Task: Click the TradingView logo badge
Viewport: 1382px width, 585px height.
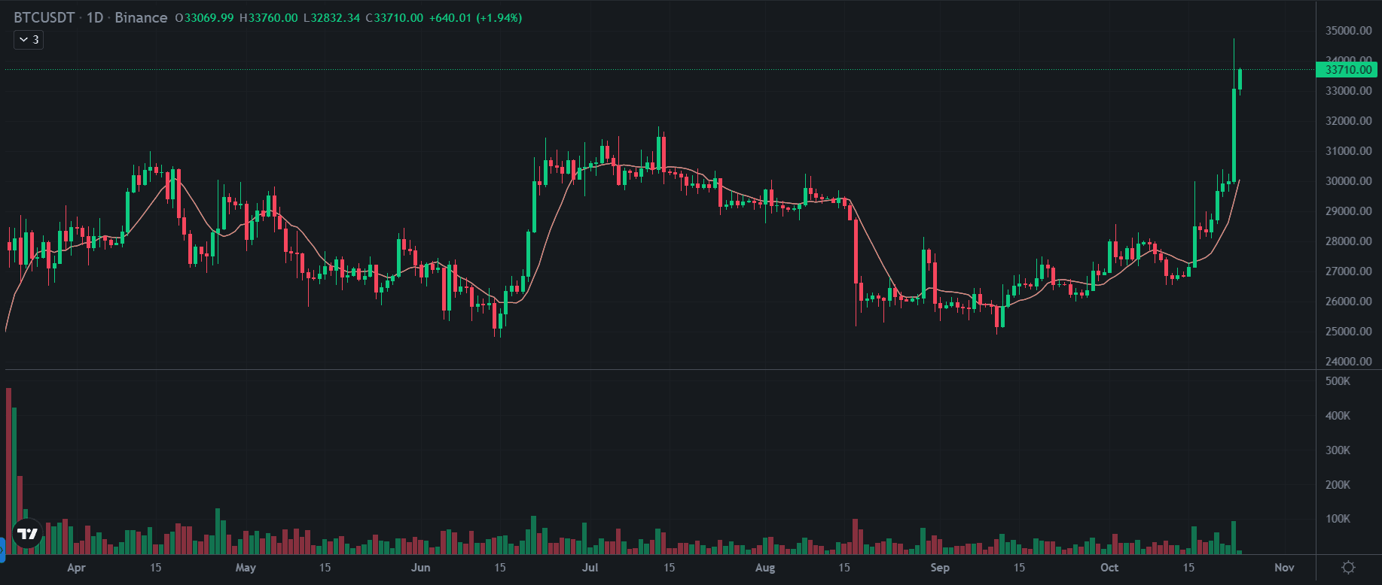Action: tap(28, 534)
